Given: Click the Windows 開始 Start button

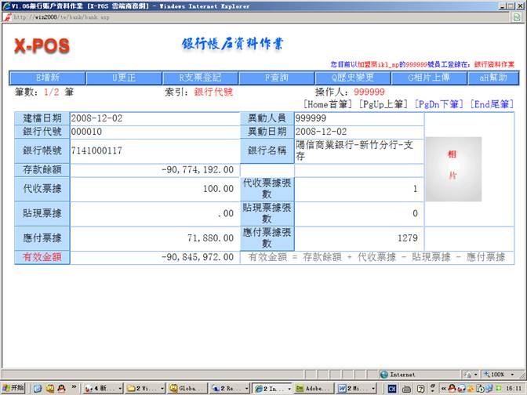Looking at the screenshot, I should pyautogui.click(x=13, y=388).
